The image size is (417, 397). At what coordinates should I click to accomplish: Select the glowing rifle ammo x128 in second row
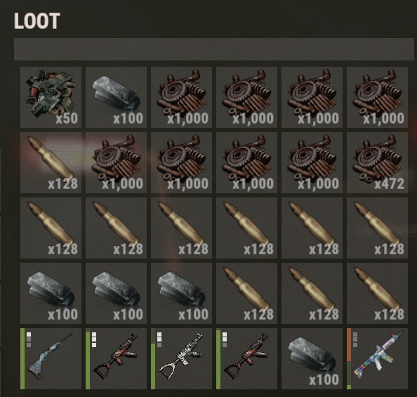51,163
